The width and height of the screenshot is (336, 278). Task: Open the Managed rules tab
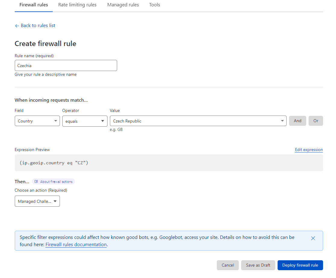123,5
